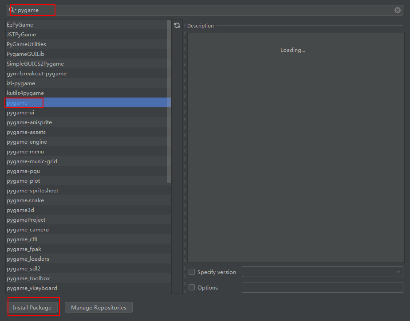Reload the available packages list
Image resolution: width=410 pixels, height=321 pixels.
coord(177,25)
